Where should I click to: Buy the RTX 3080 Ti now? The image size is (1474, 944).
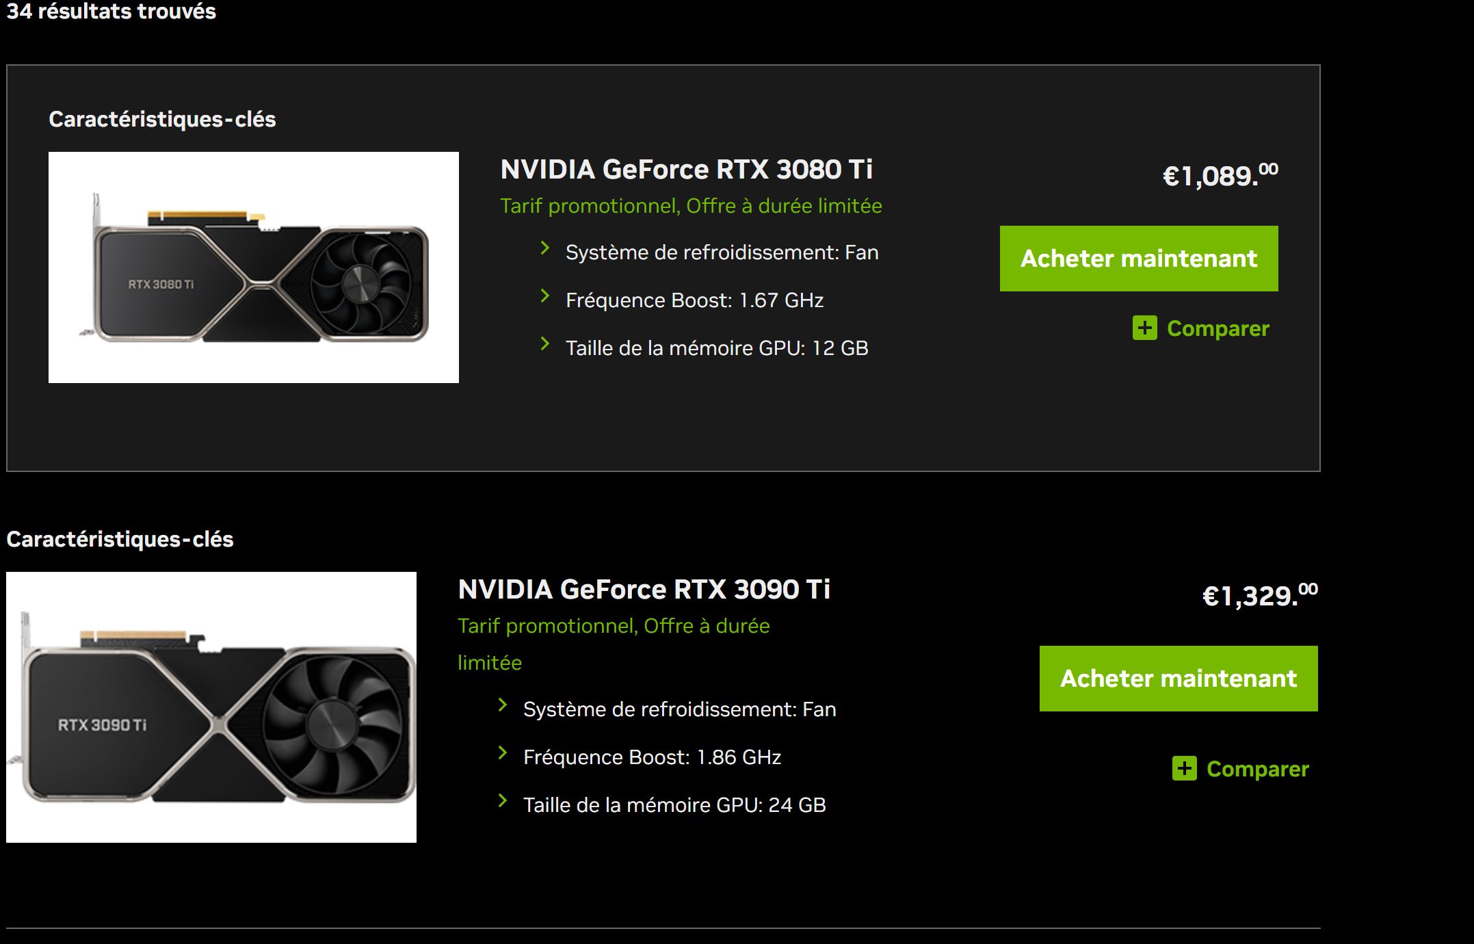coord(1139,259)
